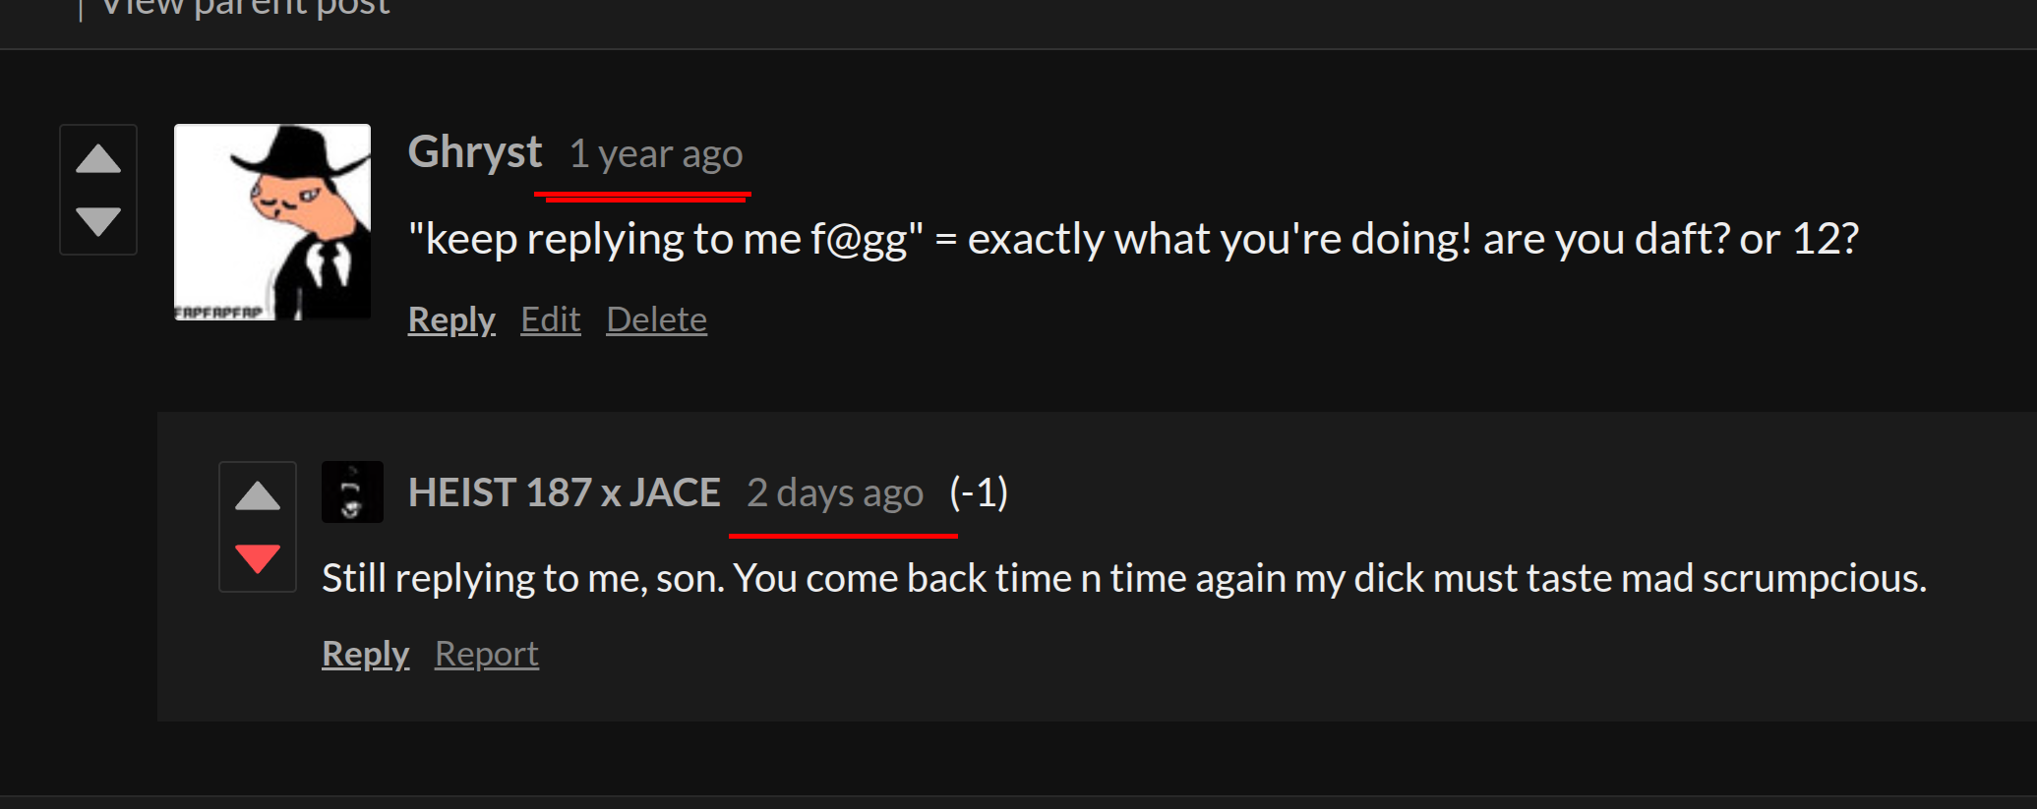Click the (-1) score on HEIST's reply

[x=979, y=492]
